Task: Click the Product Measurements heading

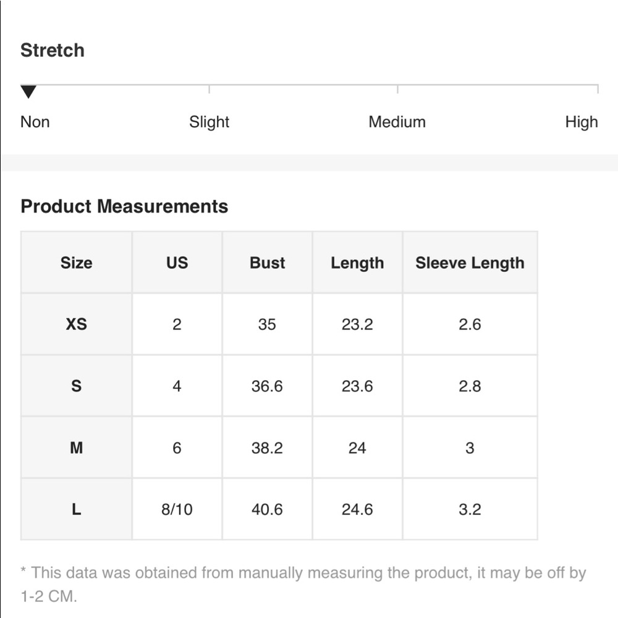Action: coord(124,206)
